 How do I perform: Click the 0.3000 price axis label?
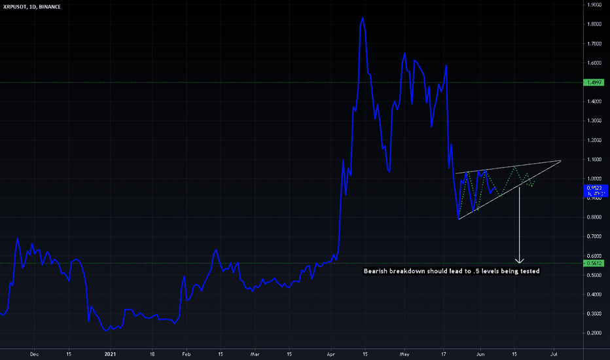(594, 314)
